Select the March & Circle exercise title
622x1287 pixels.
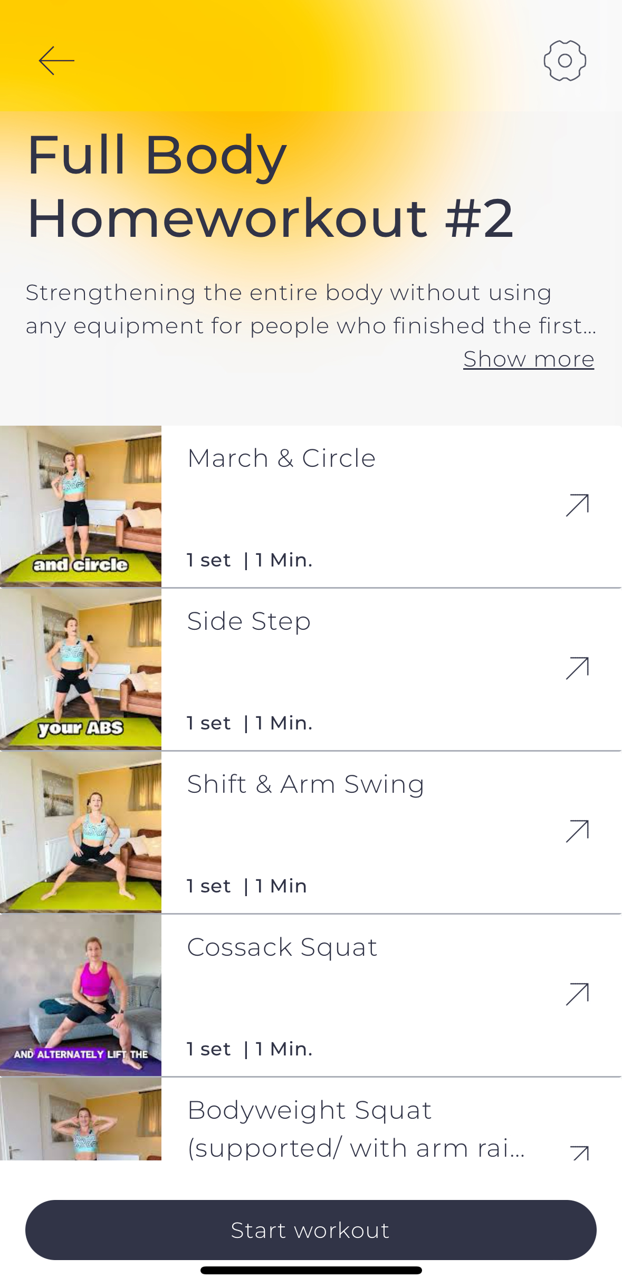click(281, 458)
